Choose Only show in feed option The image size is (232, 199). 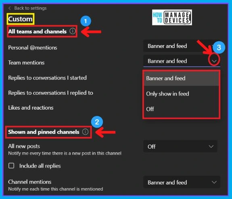tap(181, 94)
